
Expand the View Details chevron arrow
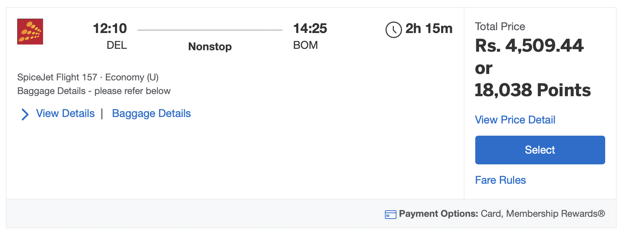point(25,114)
